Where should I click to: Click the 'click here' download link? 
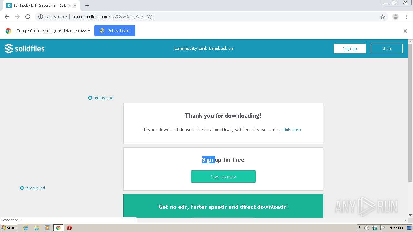(291, 130)
